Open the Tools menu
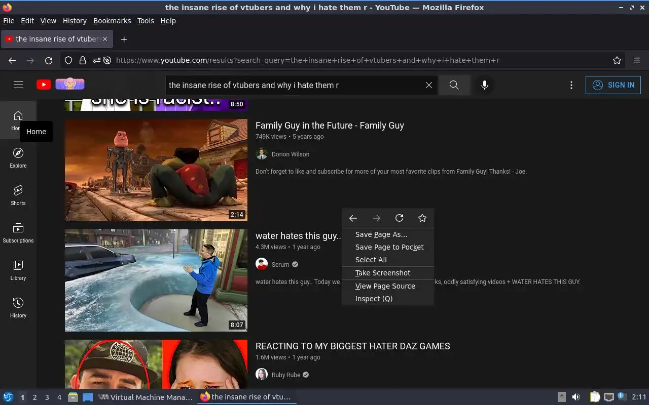The image size is (649, 405). click(x=146, y=21)
